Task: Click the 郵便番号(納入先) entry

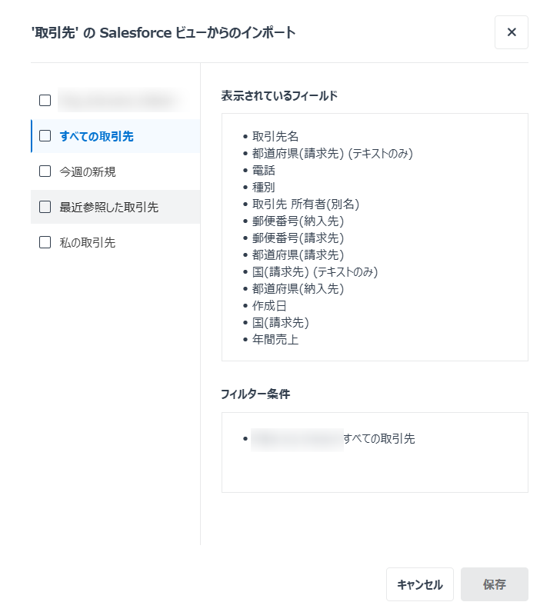Action: tap(298, 221)
